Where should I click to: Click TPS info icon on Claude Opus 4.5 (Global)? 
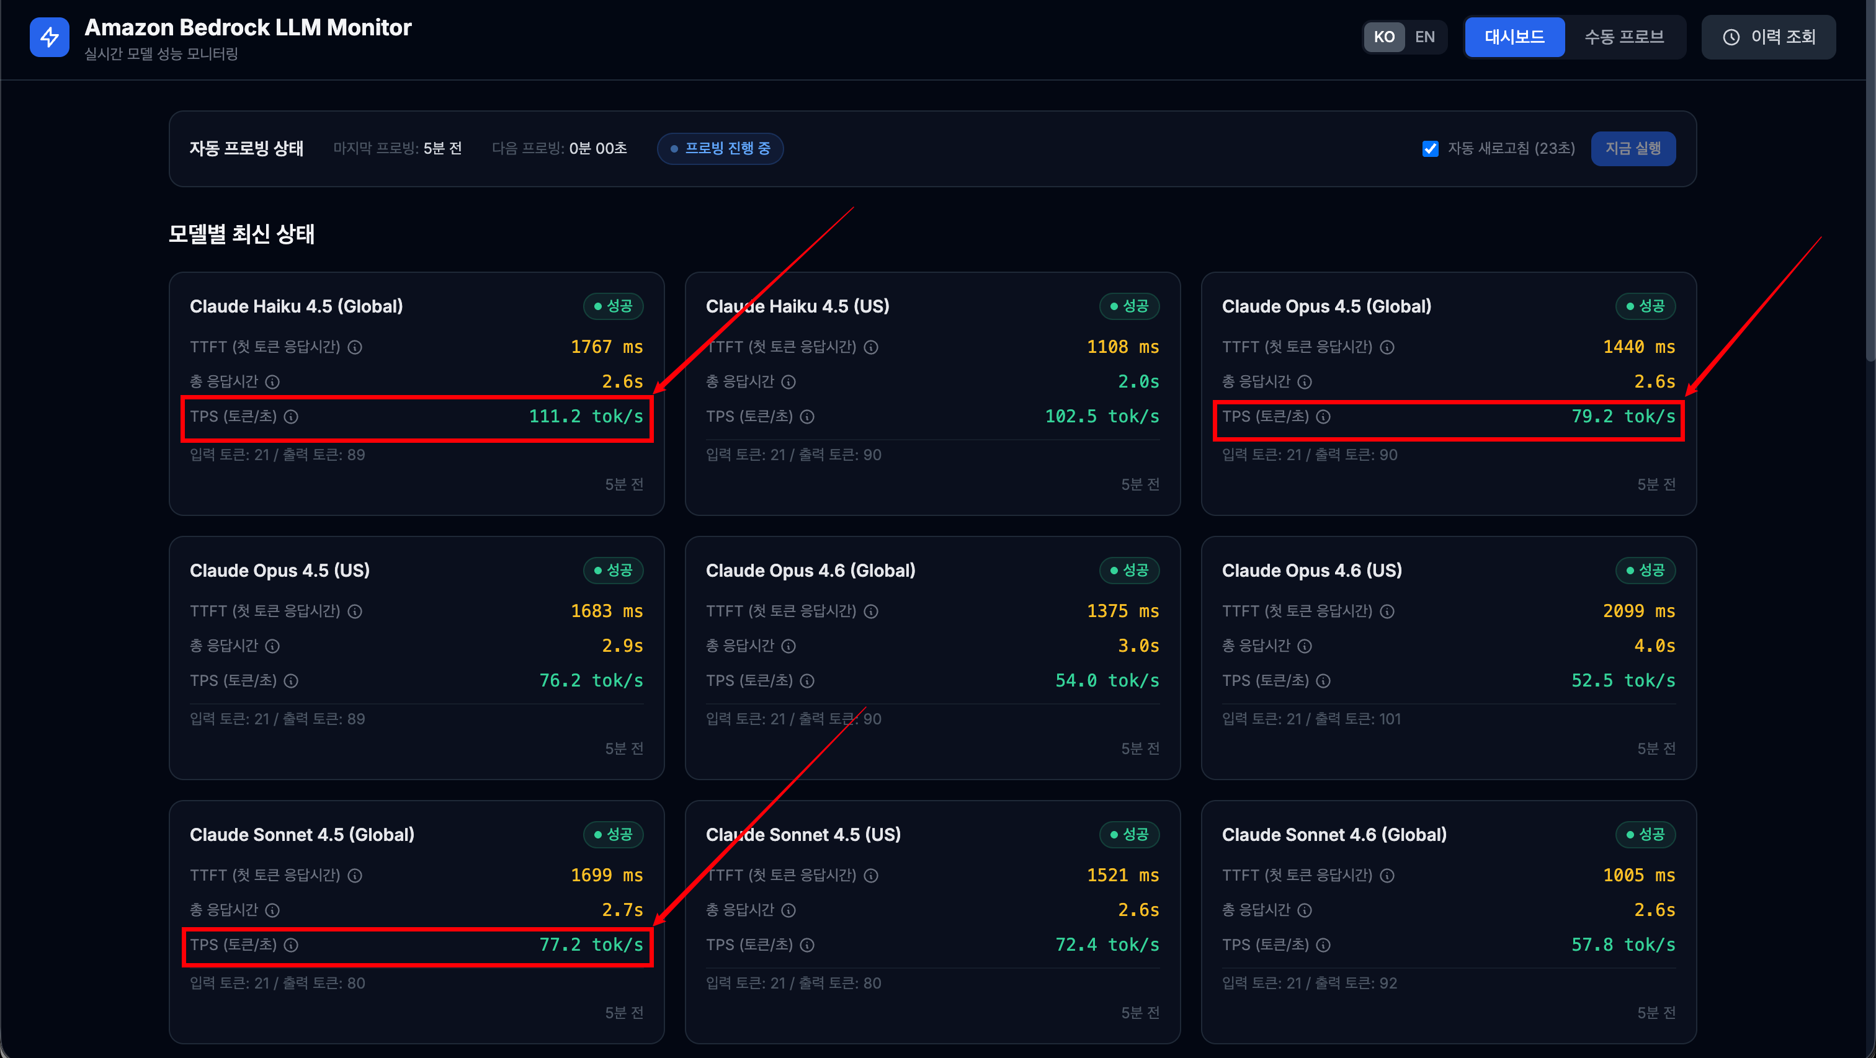1323,417
